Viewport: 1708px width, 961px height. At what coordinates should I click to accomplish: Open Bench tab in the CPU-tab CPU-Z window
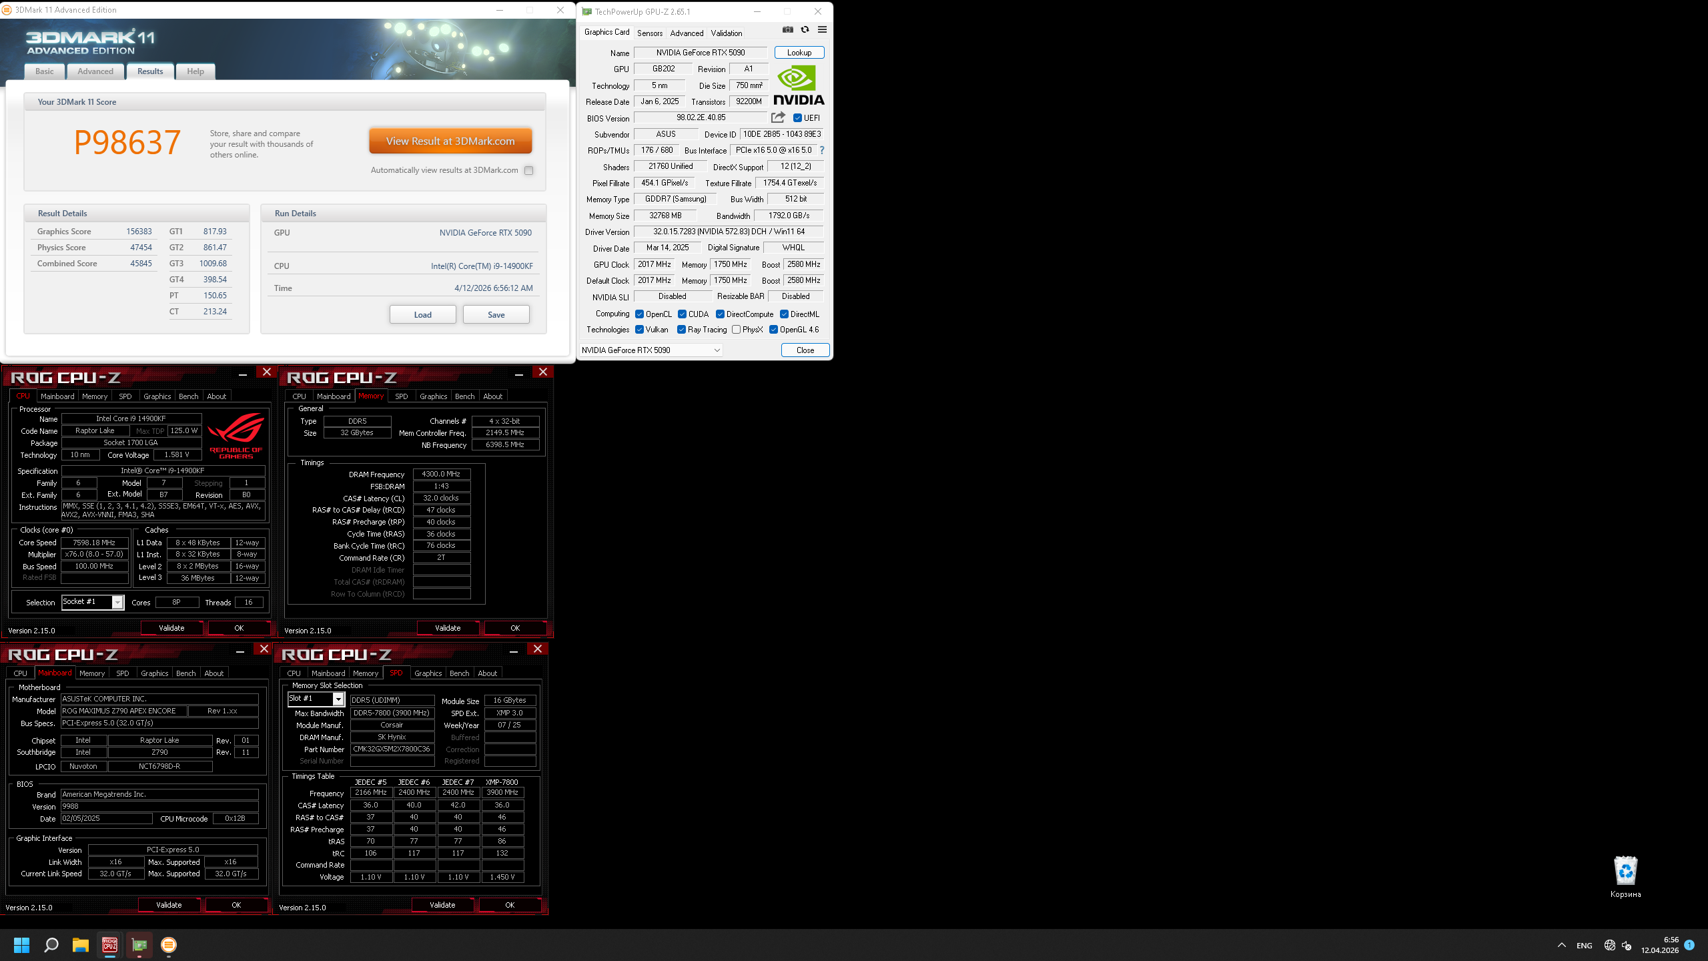click(189, 396)
